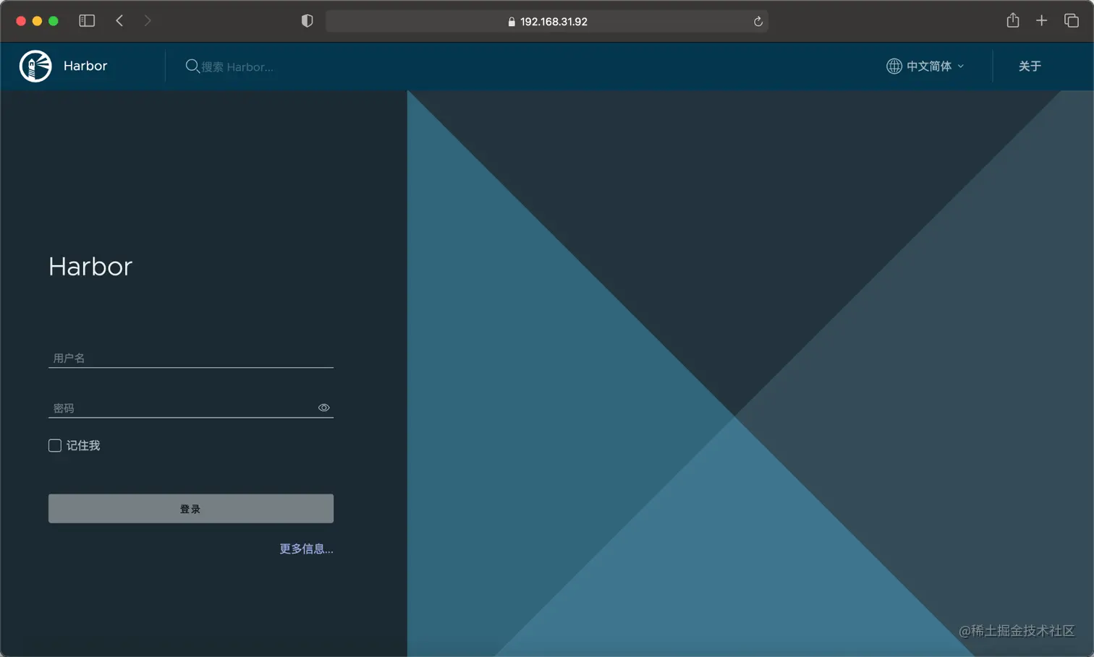Viewport: 1094px width, 657px height.
Task: Click the lock icon in address bar
Action: click(x=512, y=22)
